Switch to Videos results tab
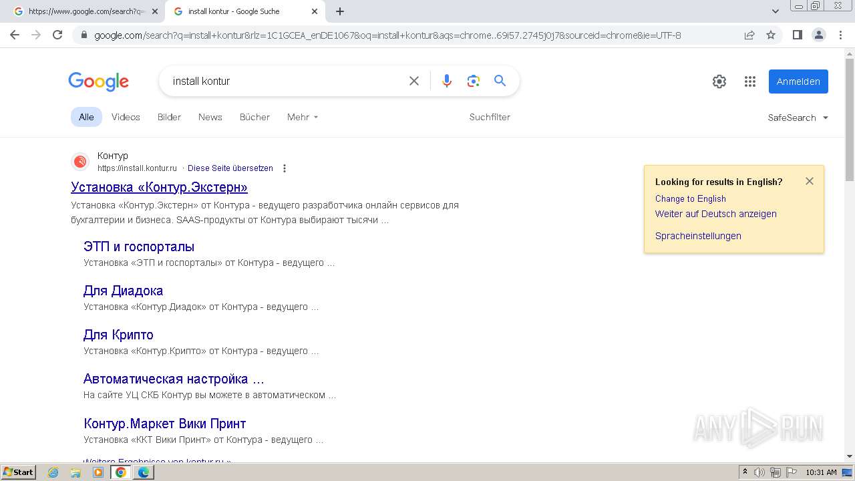Image resolution: width=855 pixels, height=481 pixels. point(126,117)
